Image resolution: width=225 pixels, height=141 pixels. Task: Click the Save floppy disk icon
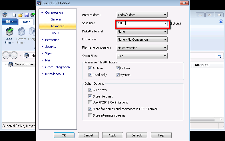(27, 15)
